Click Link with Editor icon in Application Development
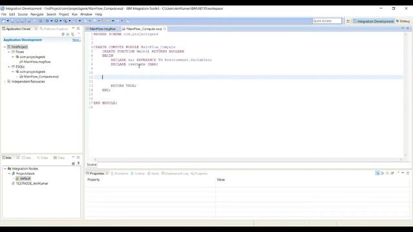The image size is (413, 232). (x=72, y=34)
